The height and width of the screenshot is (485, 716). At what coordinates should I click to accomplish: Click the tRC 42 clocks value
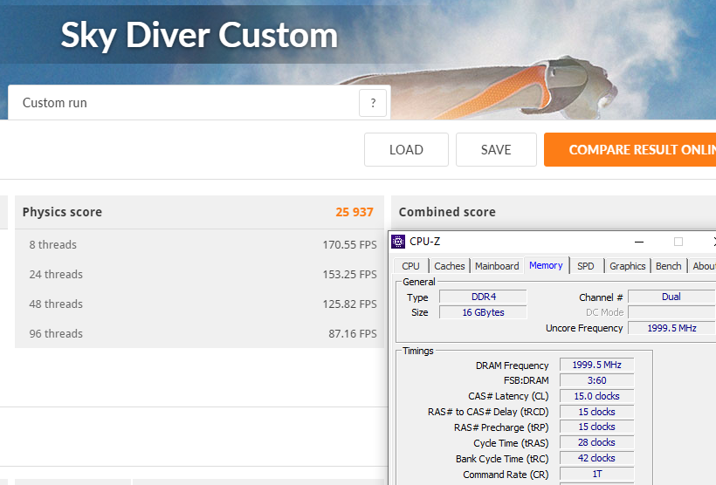click(597, 458)
